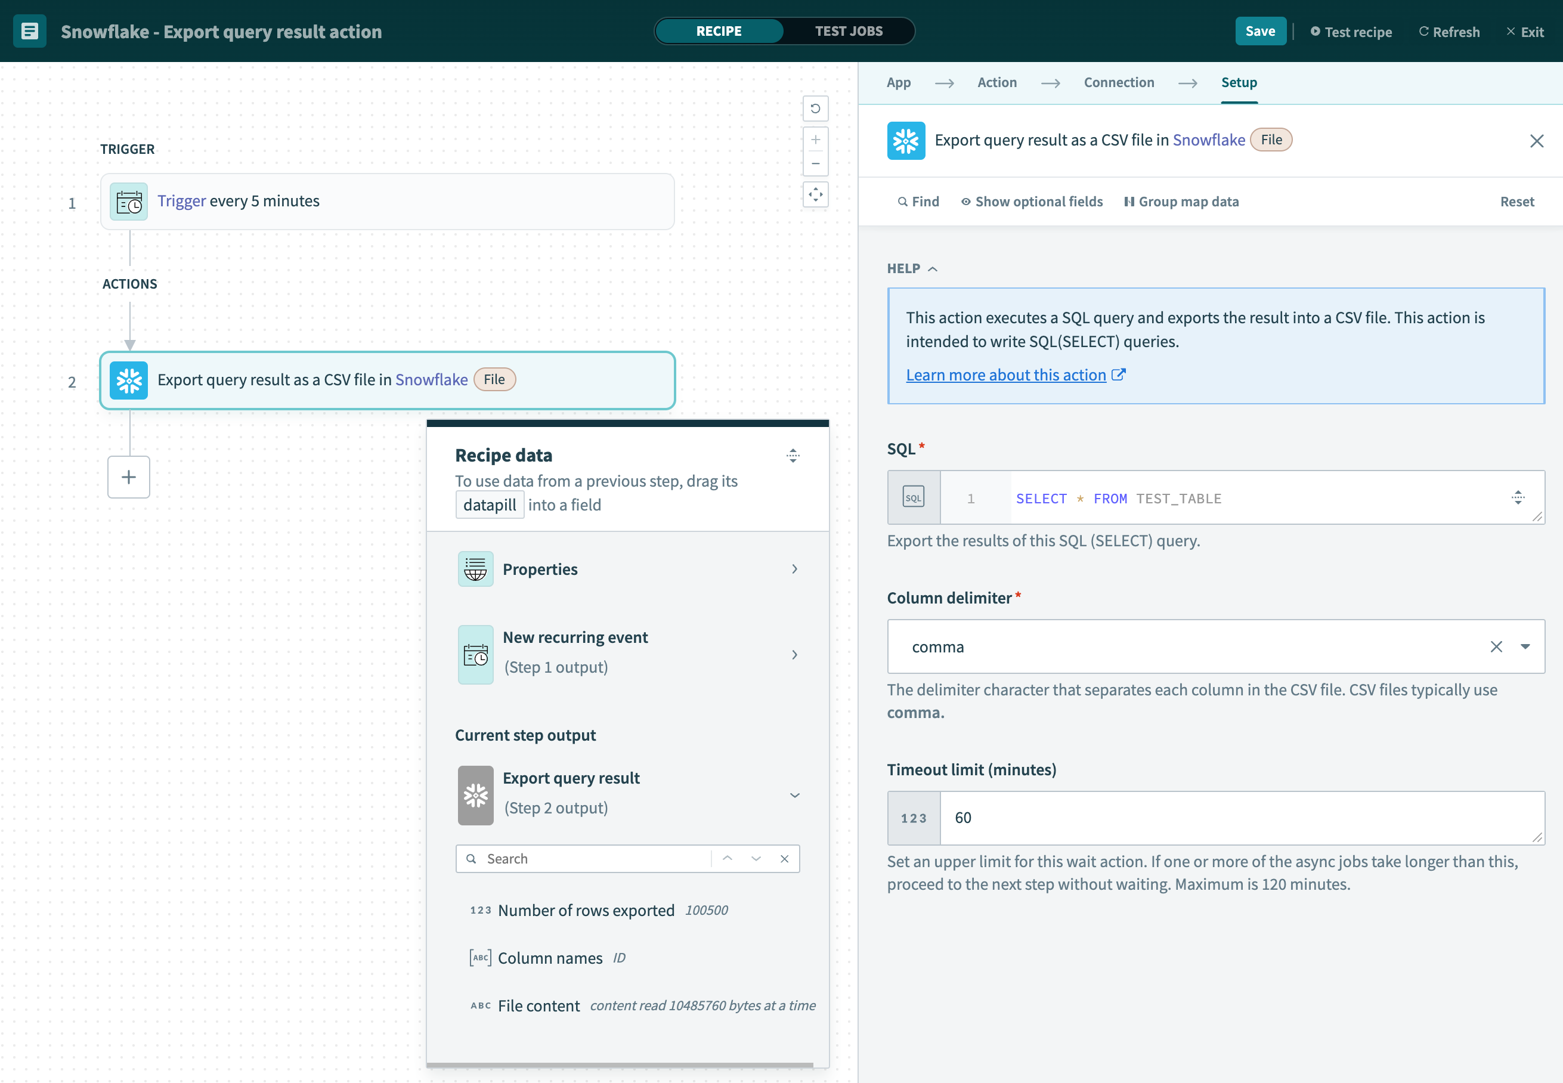Add a new step with the plus icon
The image size is (1563, 1083).
click(128, 477)
